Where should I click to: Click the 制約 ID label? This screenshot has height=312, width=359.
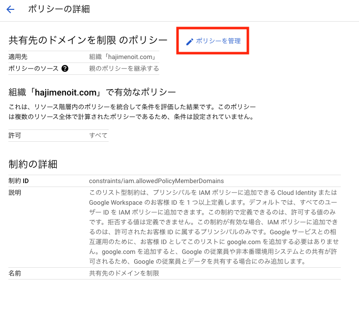[19, 181]
